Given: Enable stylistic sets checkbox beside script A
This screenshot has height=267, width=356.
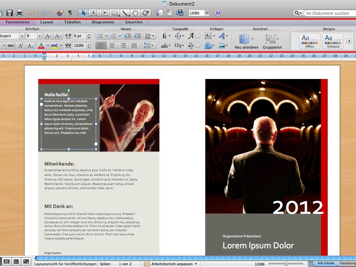Looking at the screenshot, I should (198, 36).
